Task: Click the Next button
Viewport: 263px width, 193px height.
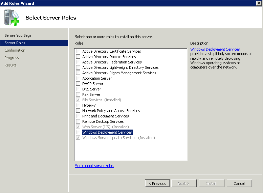Action: click(x=184, y=184)
